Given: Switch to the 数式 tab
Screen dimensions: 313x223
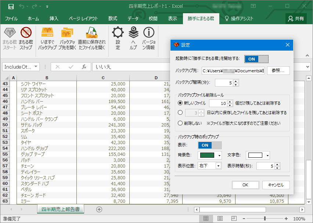Looking at the screenshot, I should [x=113, y=19].
